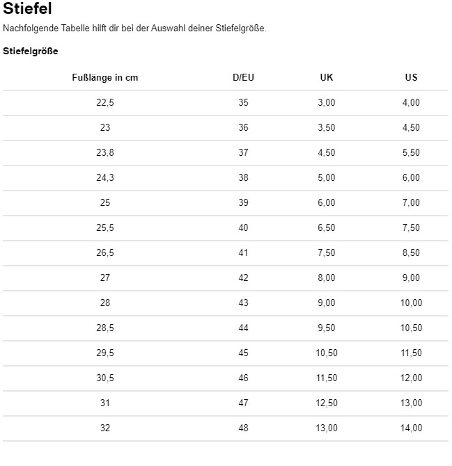Select UK size 6,50 cell
The image size is (452, 466).
[327, 227]
